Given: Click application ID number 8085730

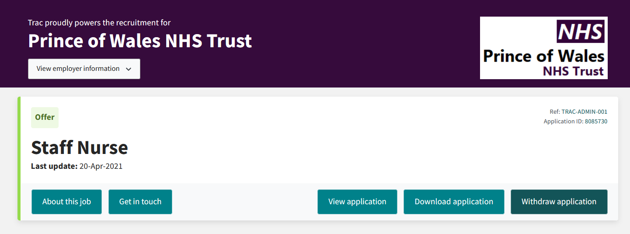Looking at the screenshot, I should (x=596, y=121).
